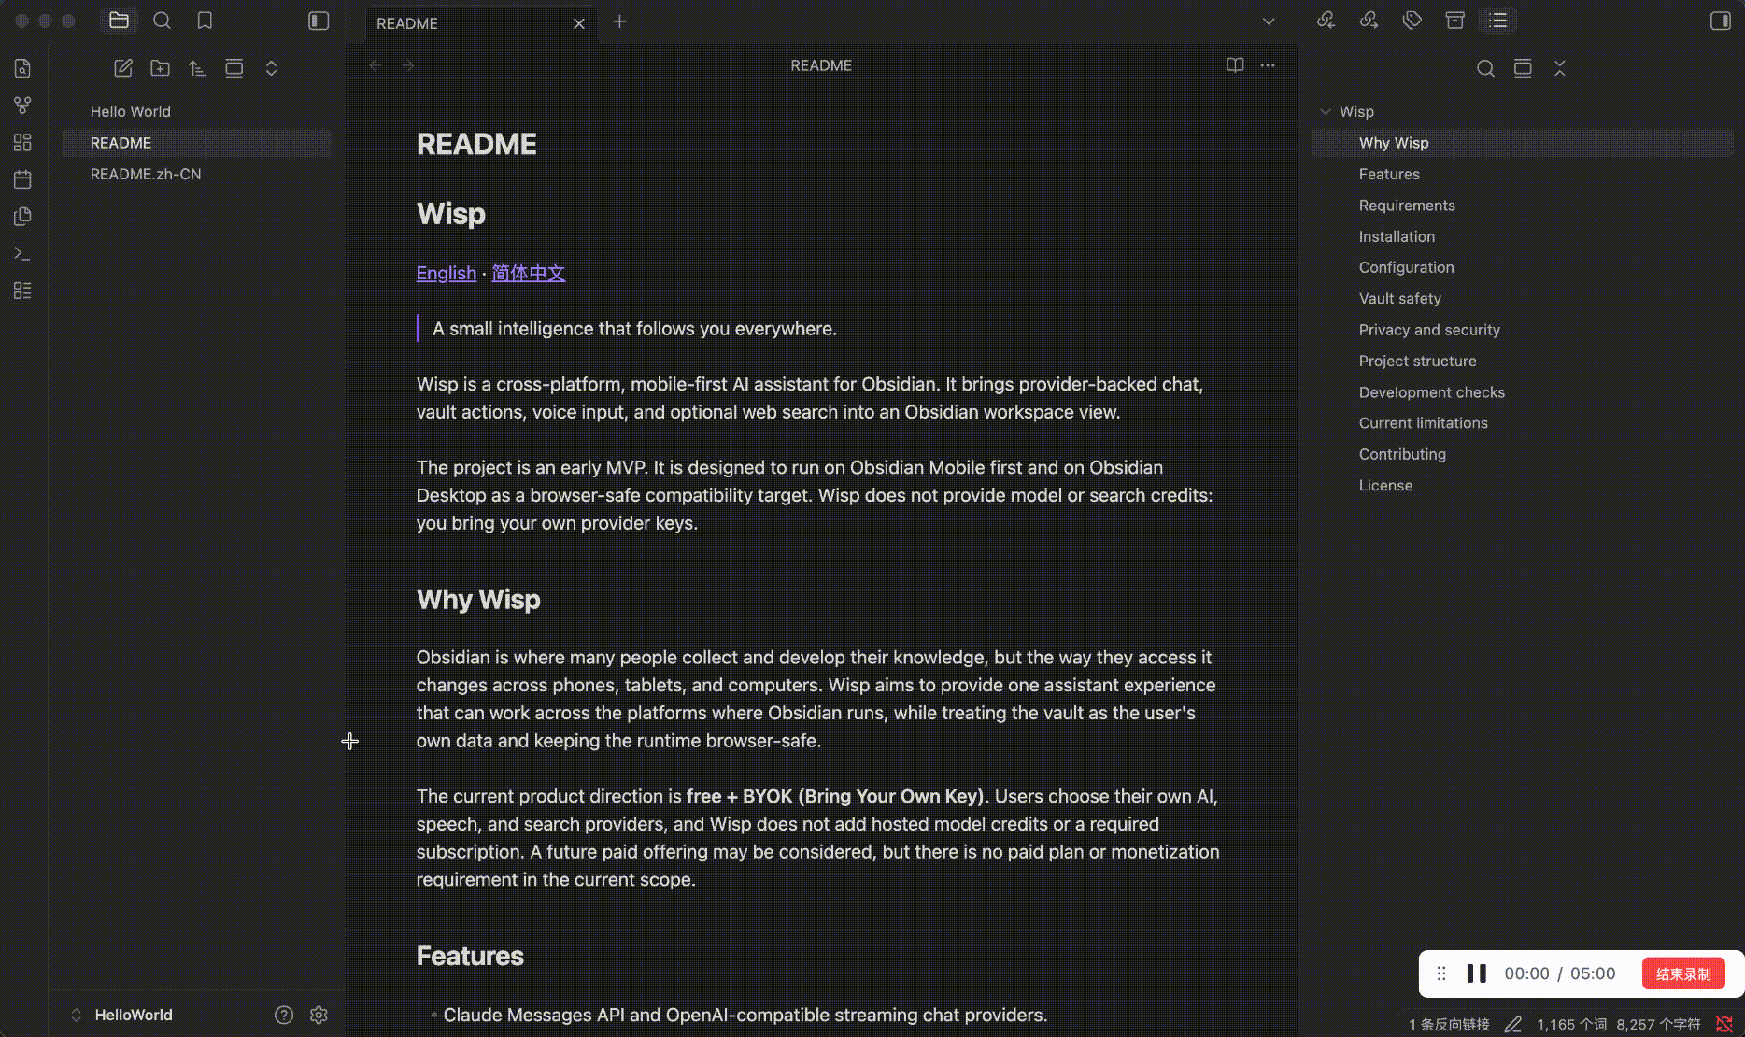Viewport: 1745px width, 1037px height.
Task: Open daily note calendar icon in ribbon
Action: (22, 179)
